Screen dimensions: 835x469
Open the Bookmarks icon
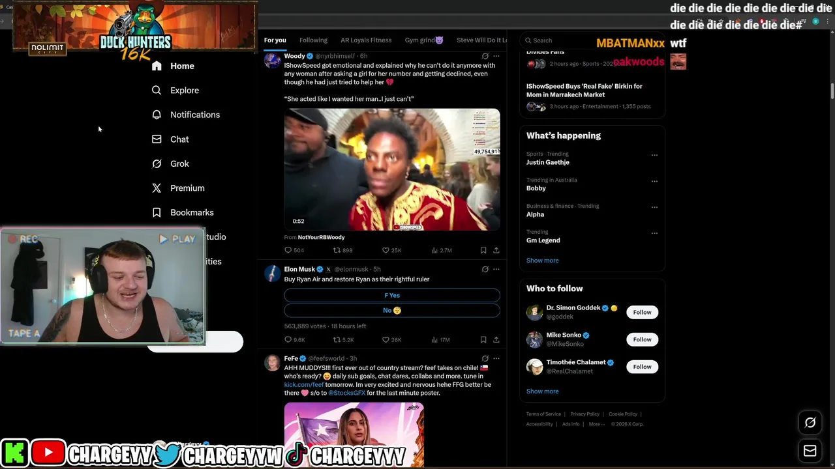pos(157,212)
